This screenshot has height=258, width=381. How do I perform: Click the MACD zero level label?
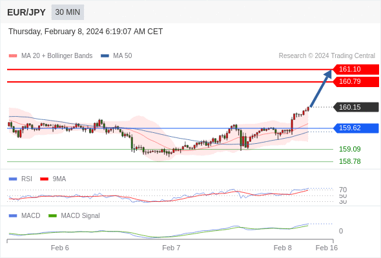pos(341,231)
